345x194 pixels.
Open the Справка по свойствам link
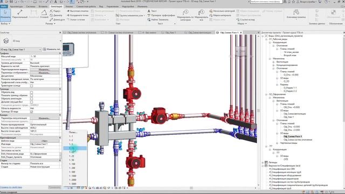pyautogui.click(x=11, y=188)
